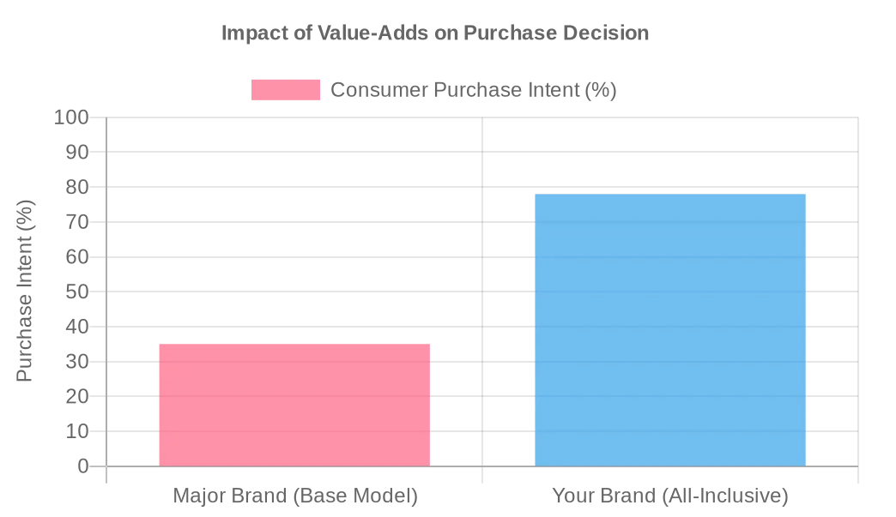Click the 70 tick label on y-axis
Screen dimensions: 896x517
77,222
